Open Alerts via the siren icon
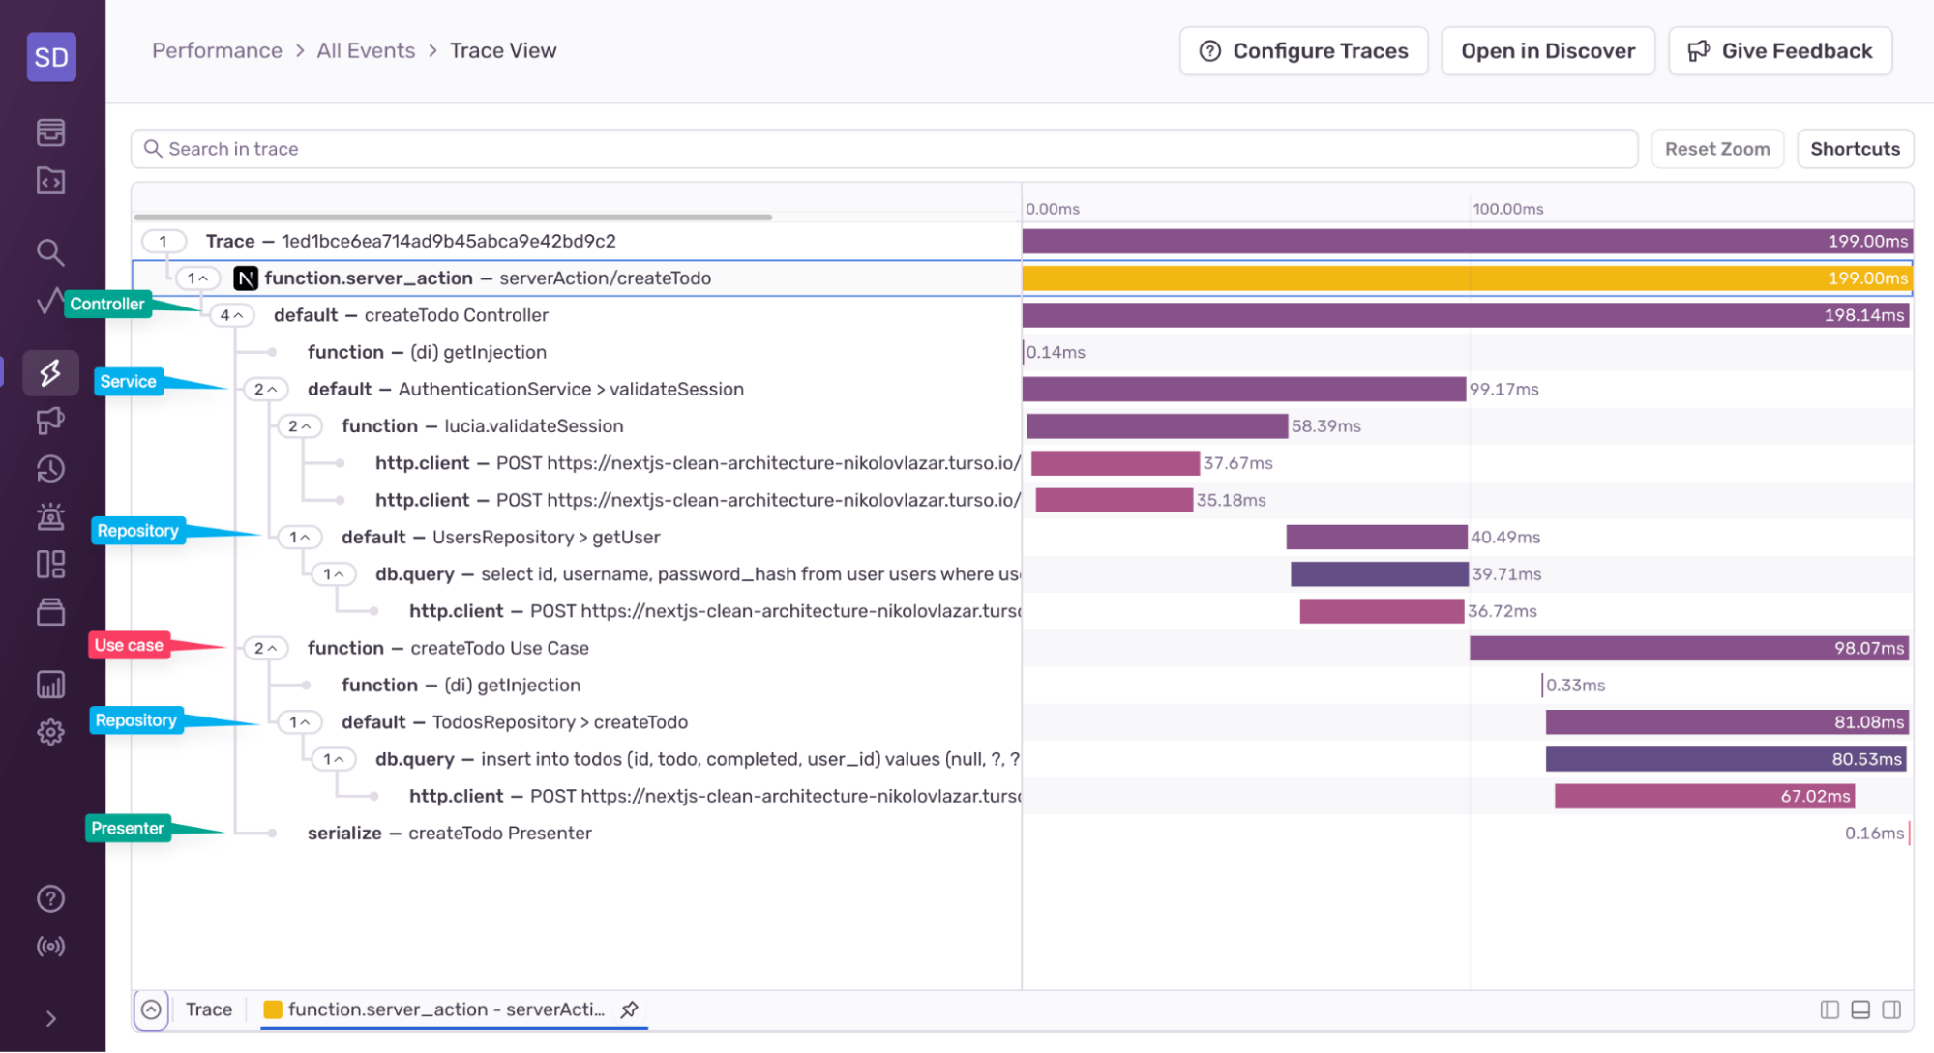This screenshot has width=1934, height=1053. click(x=50, y=517)
